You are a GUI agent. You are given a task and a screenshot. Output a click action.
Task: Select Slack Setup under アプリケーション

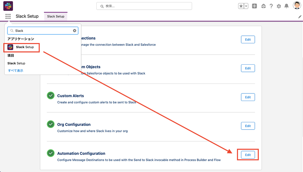coord(22,47)
